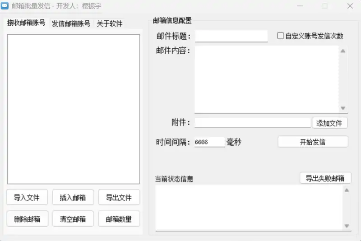Click inside the 邮件内容 text area
Viewport: 361px width, 241px height.
coord(266,79)
